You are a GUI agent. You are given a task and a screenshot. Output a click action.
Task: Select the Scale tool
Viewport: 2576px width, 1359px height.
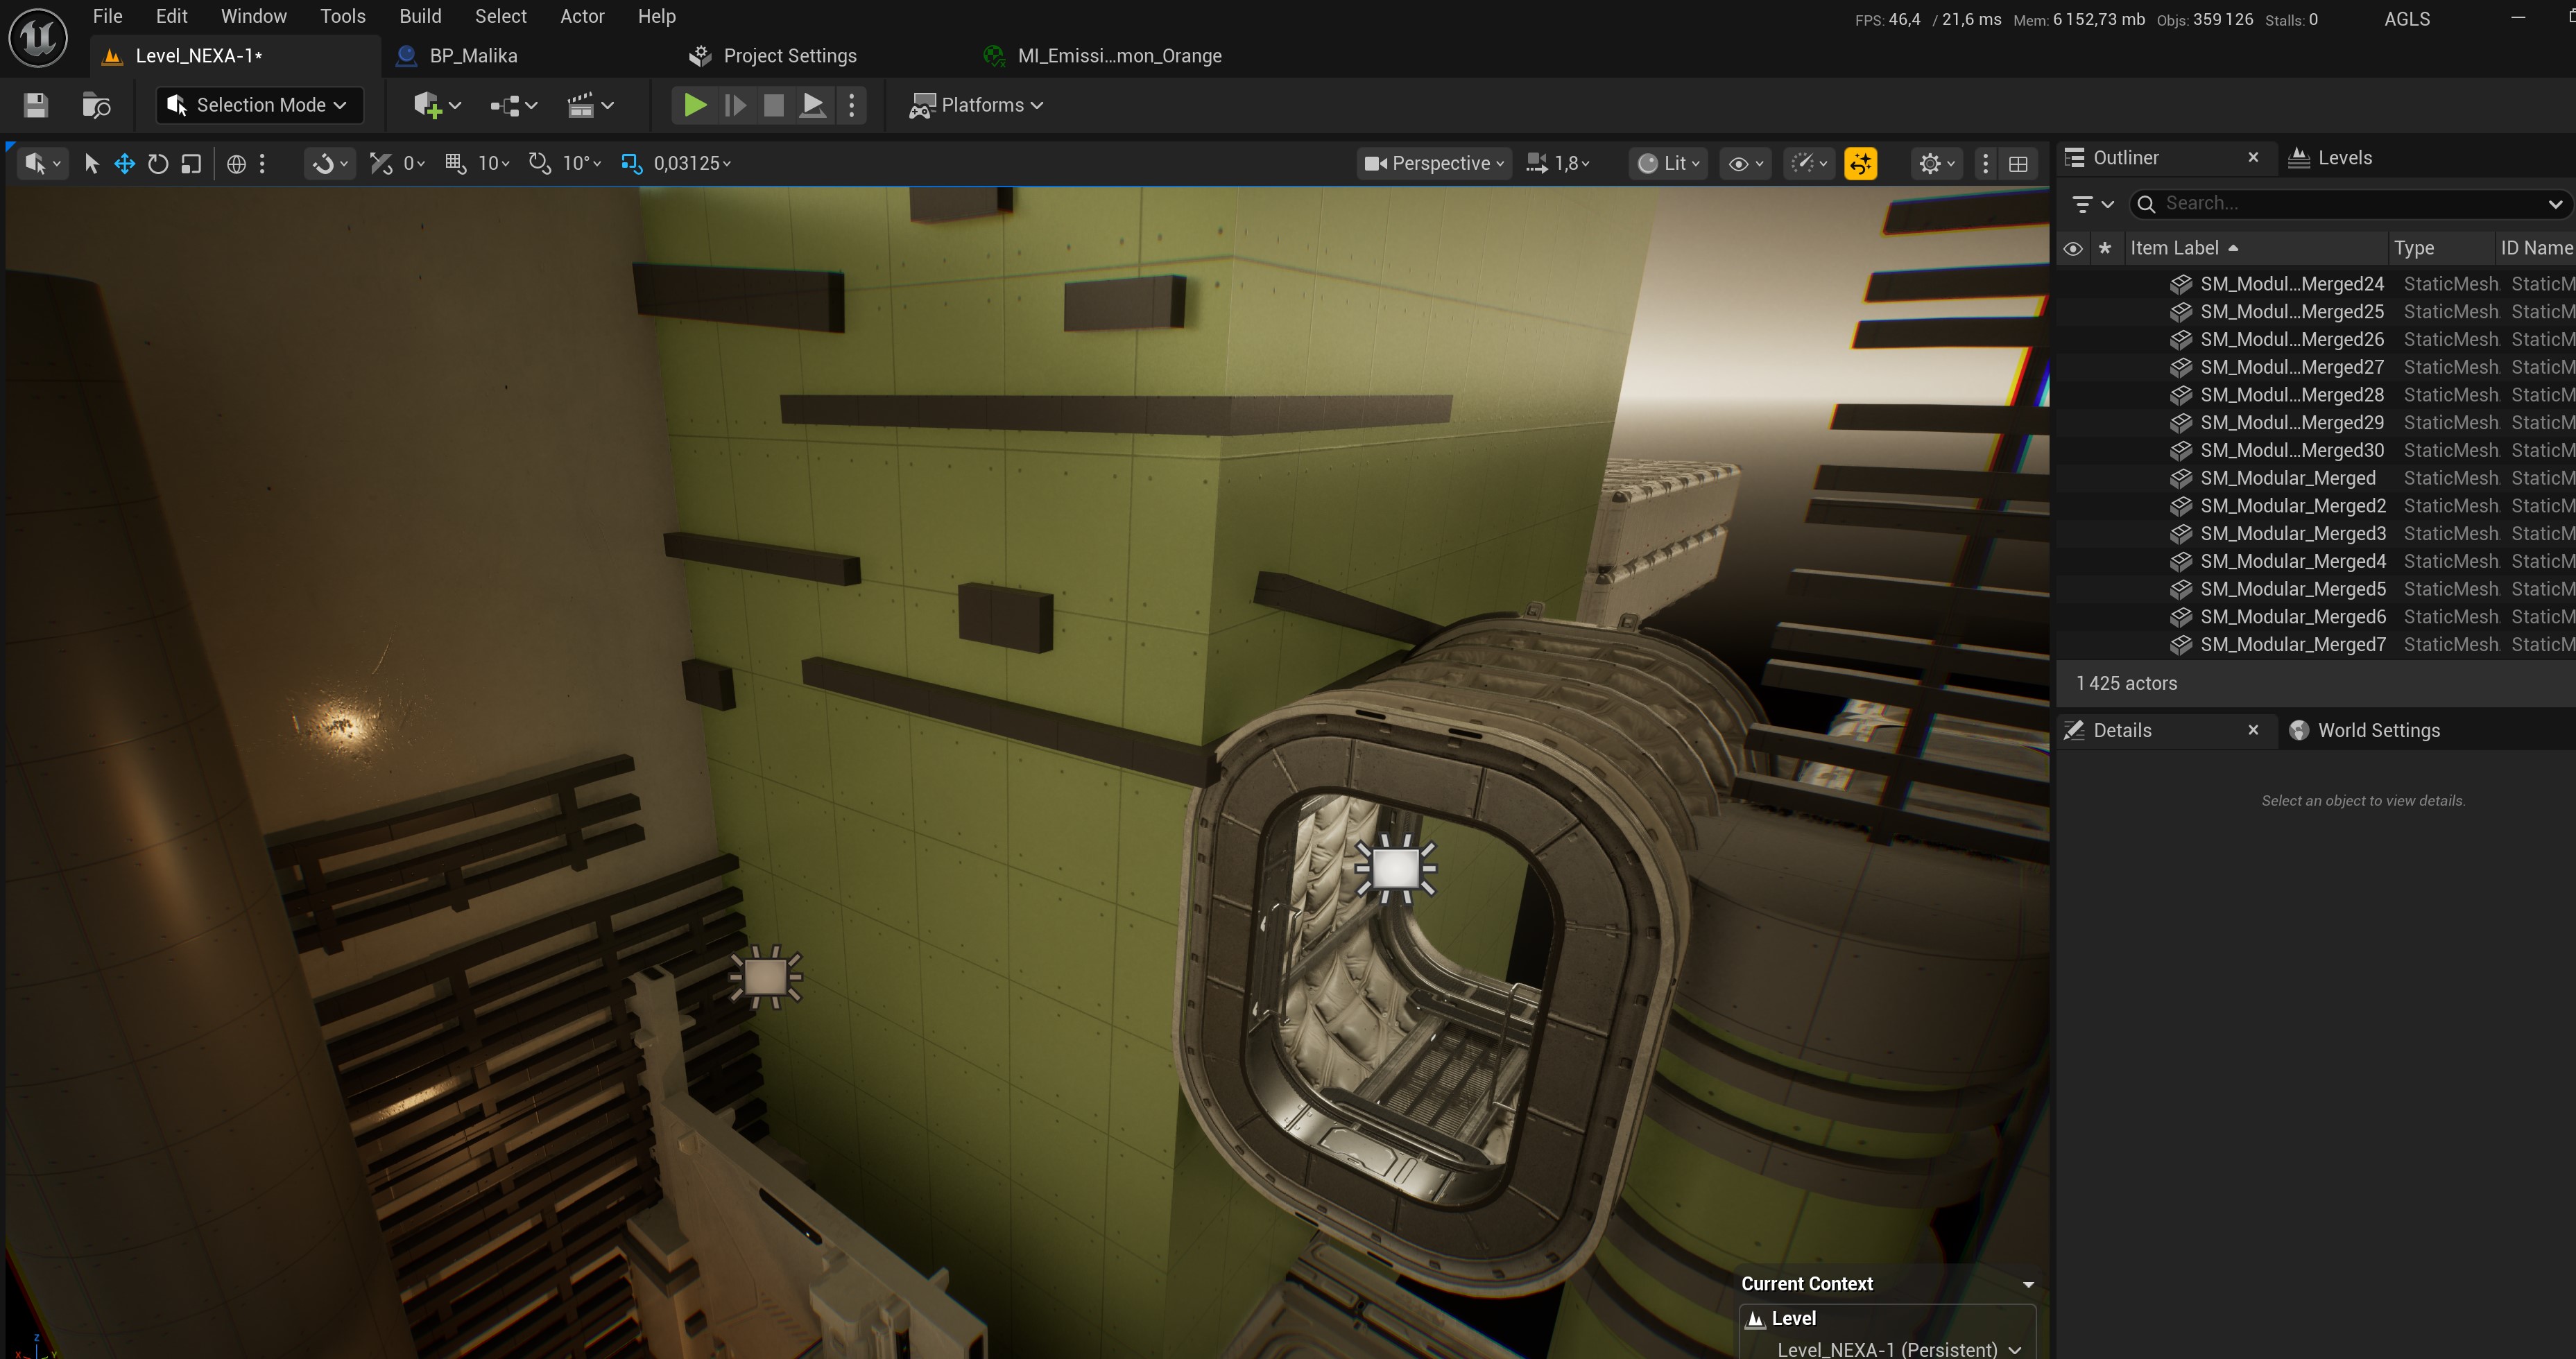[x=190, y=163]
